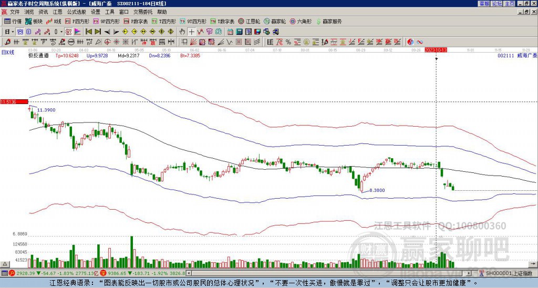Toggle the crosshair cursor tool
538x288 pixels.
coord(191,32)
